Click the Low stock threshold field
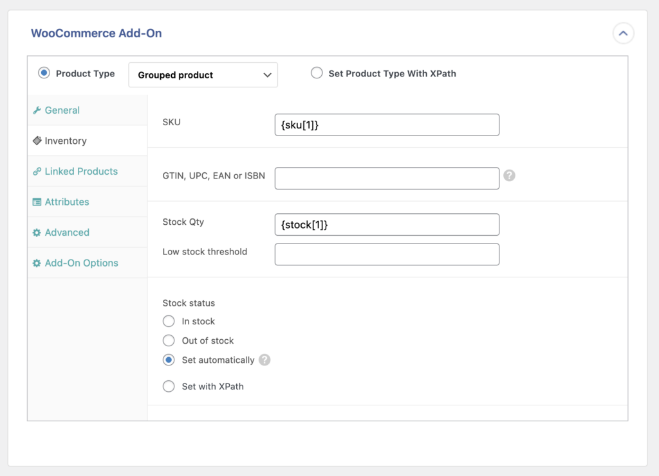Screen dimensions: 659x476 pos(387,254)
